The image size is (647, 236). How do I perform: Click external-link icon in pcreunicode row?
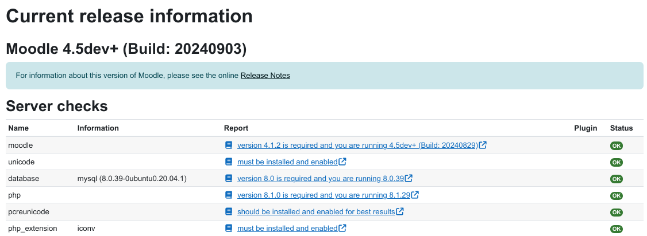(399, 212)
